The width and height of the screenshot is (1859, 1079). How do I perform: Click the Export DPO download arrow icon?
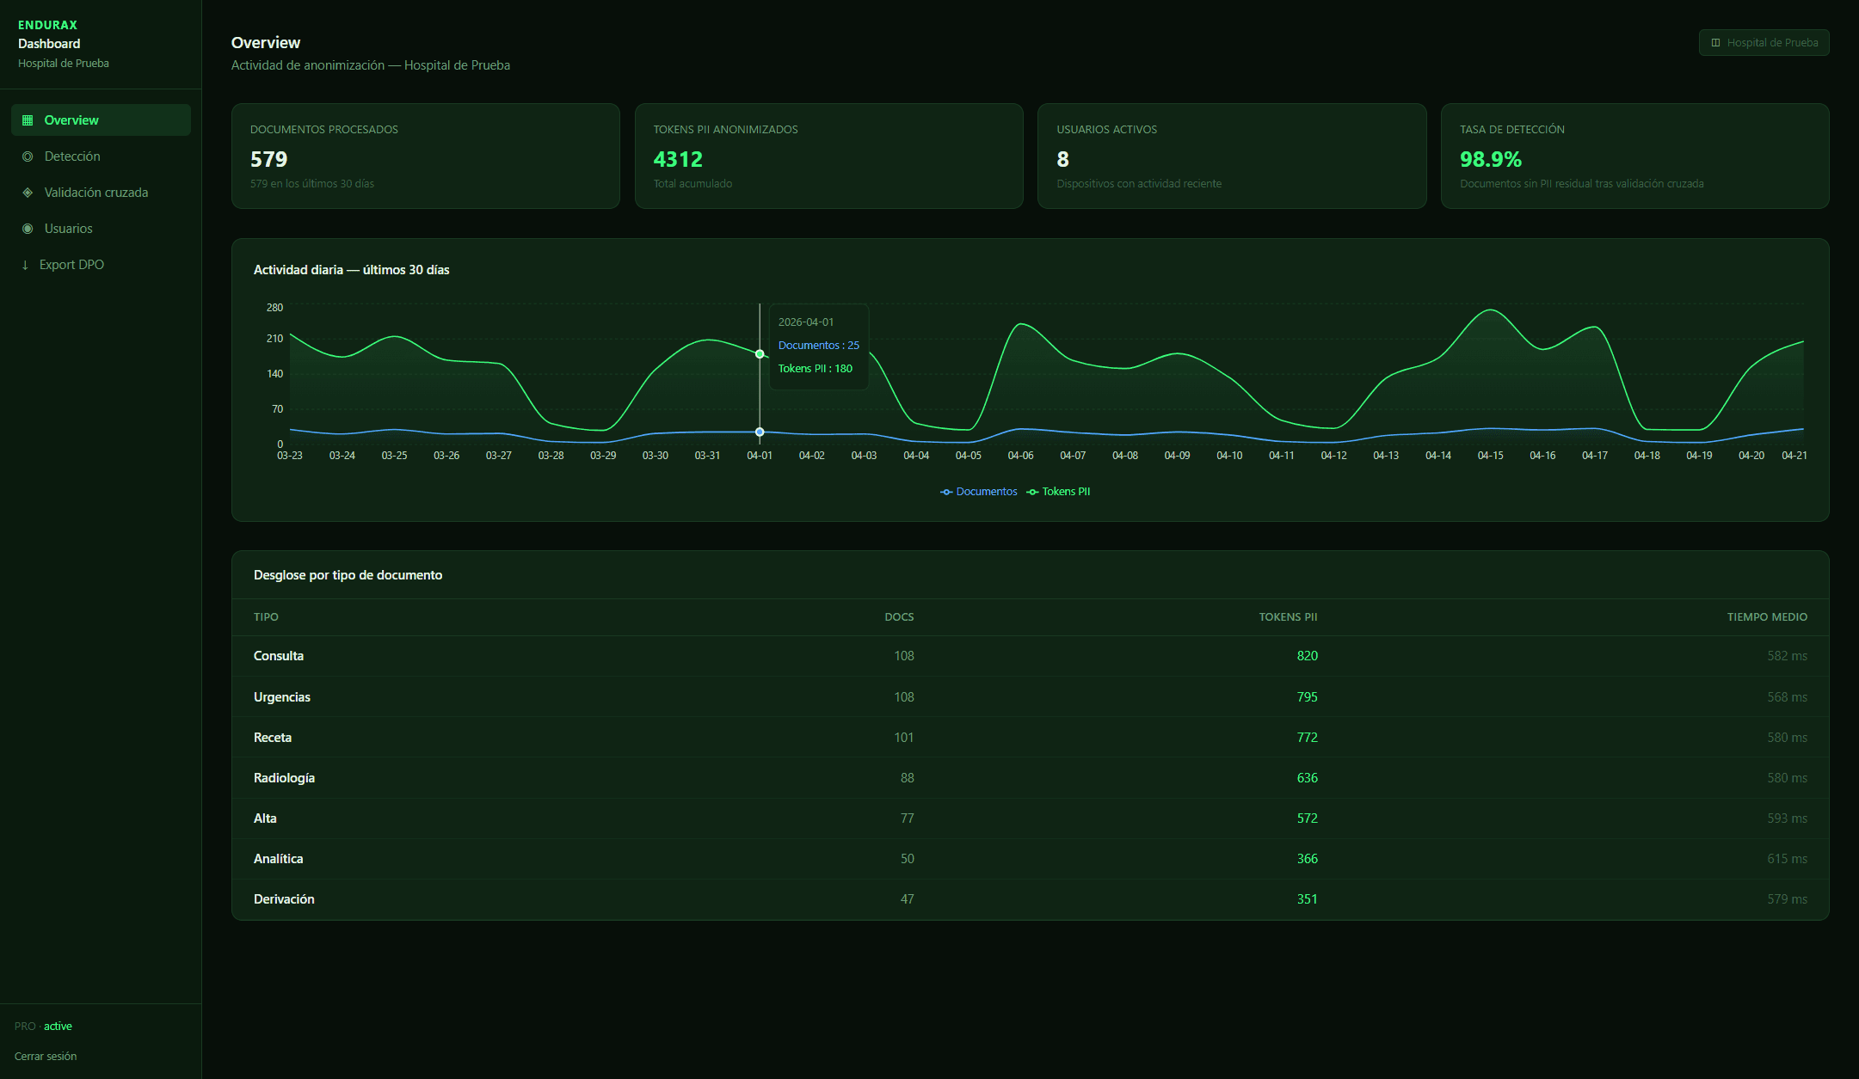pyautogui.click(x=26, y=264)
